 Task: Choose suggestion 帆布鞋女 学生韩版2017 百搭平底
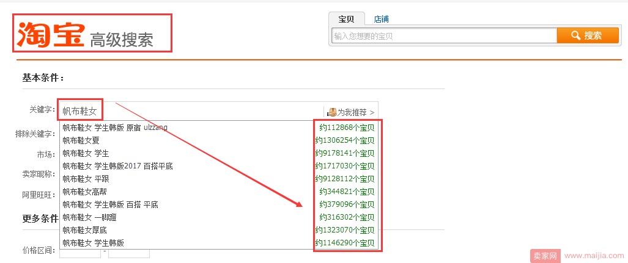point(218,166)
